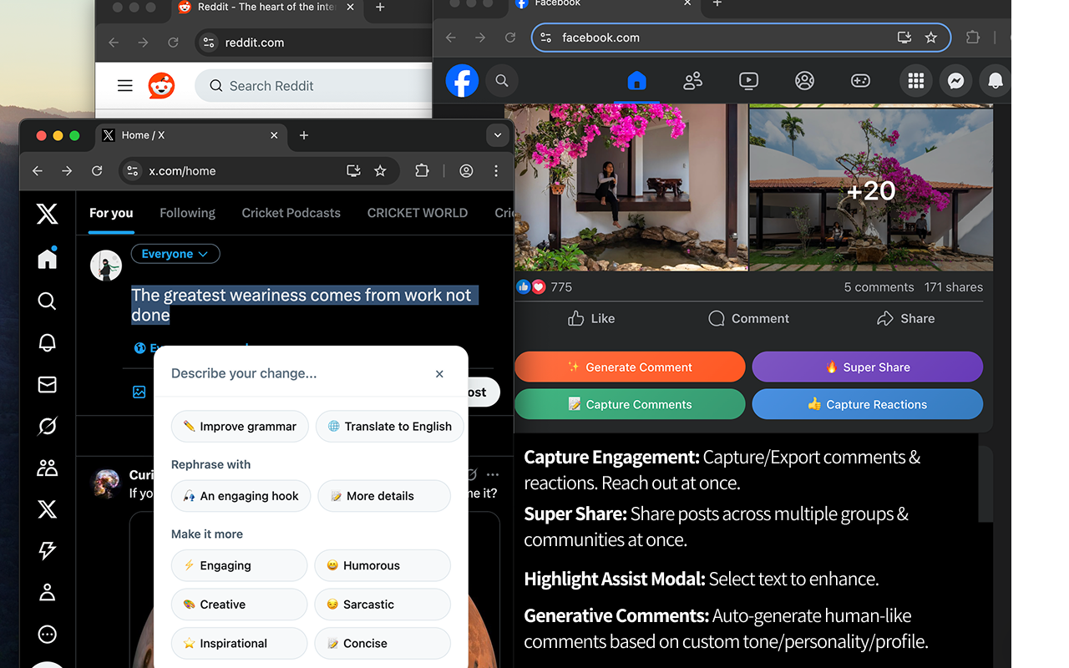Screen dimensions: 1069x668
Task: Open 5 comments link on Facebook post
Action: tap(879, 287)
